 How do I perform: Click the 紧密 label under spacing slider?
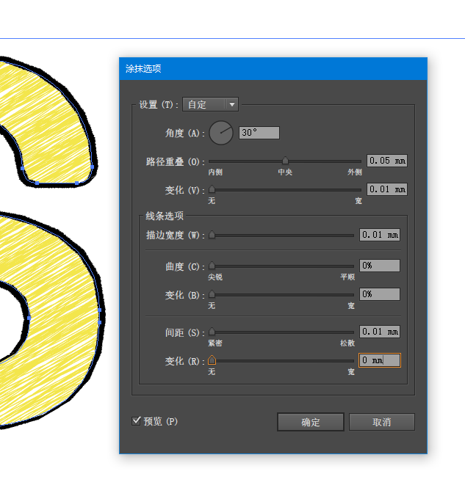(x=215, y=343)
